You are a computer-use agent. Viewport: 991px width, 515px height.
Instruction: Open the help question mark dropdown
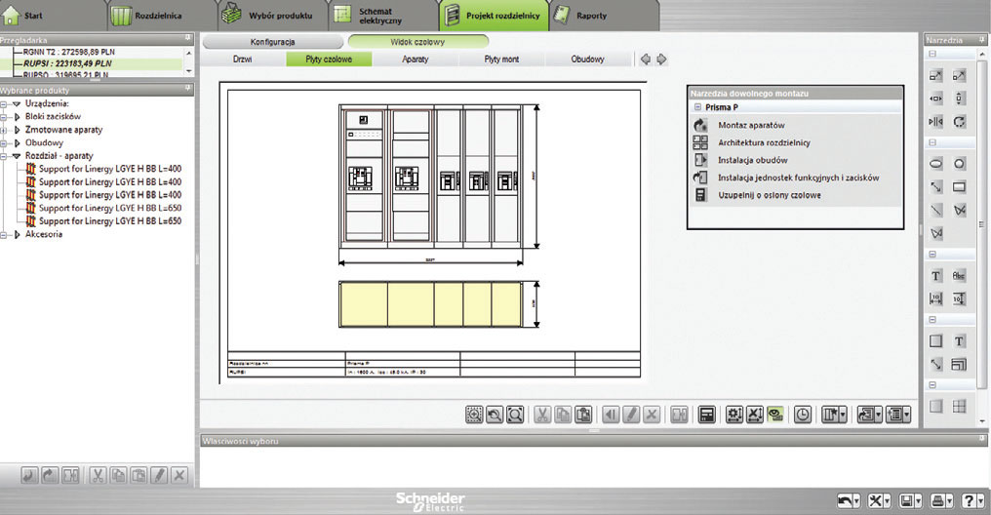[x=980, y=501]
